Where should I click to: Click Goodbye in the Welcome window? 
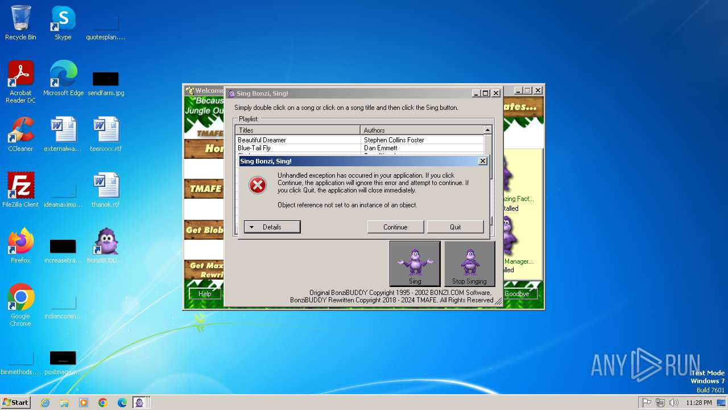[x=516, y=294]
